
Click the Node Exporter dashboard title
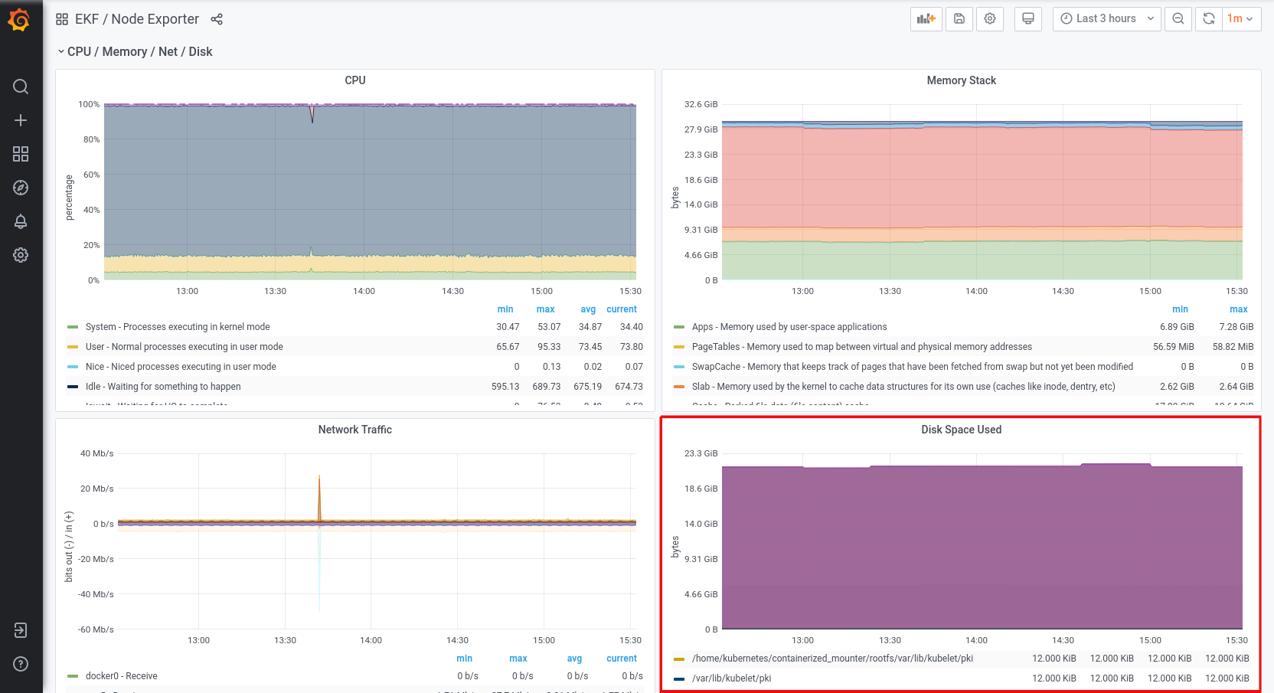pyautogui.click(x=155, y=19)
